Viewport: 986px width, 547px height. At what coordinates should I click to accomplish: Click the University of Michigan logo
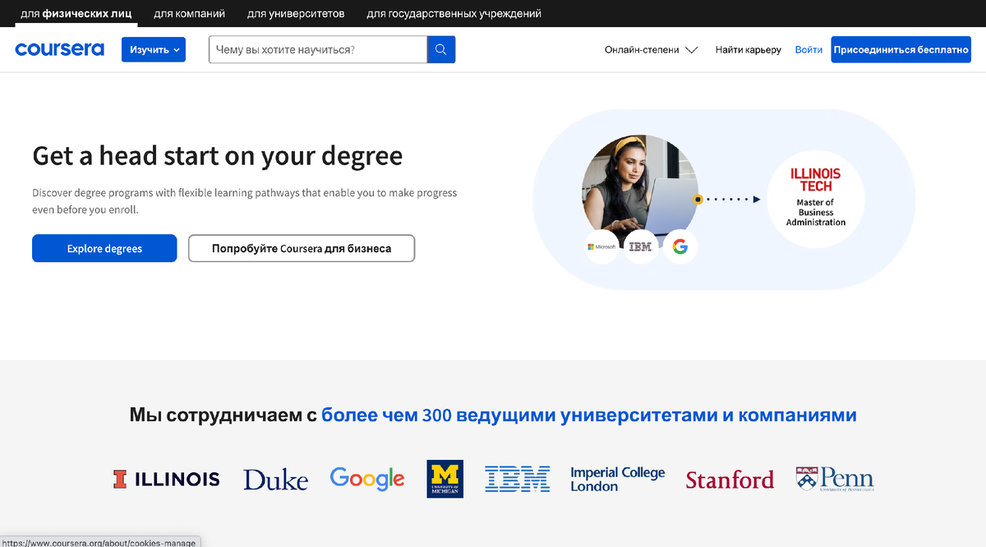(445, 479)
